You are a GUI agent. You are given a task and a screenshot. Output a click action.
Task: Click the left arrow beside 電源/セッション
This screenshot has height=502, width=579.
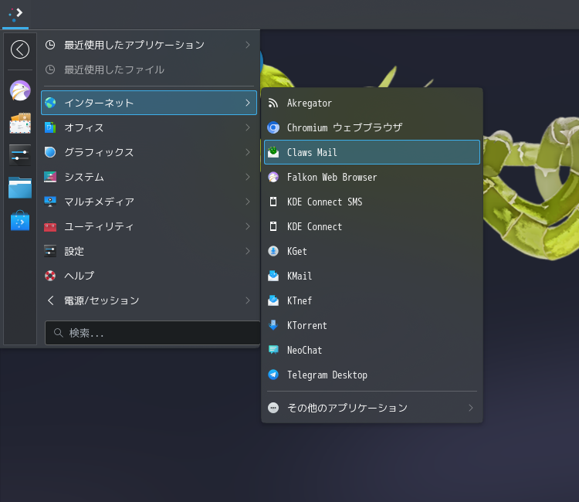click(51, 300)
